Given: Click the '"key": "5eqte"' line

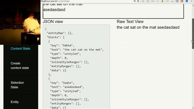Looking at the screenshot, I should pos(62,83).
